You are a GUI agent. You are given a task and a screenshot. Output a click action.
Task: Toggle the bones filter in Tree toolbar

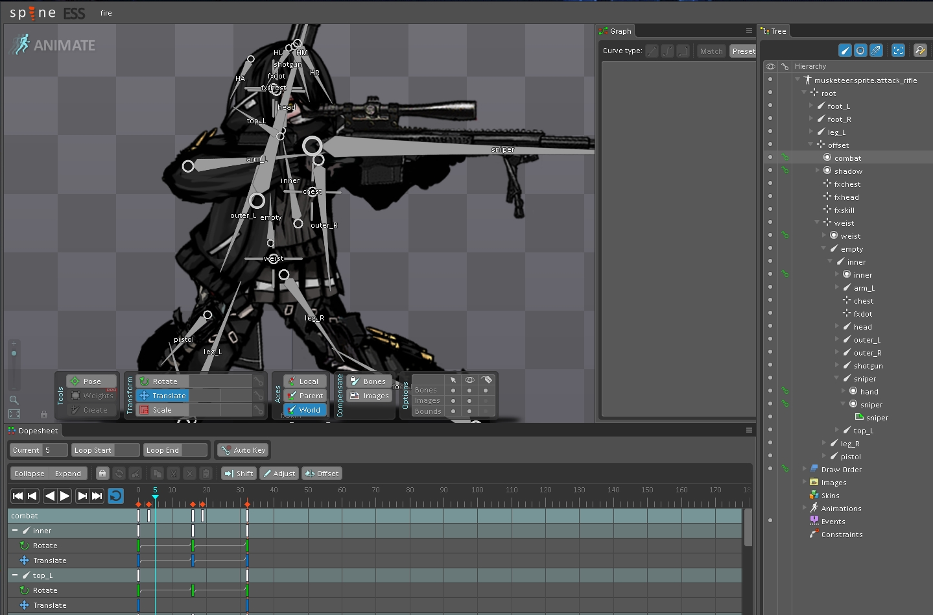tap(845, 51)
